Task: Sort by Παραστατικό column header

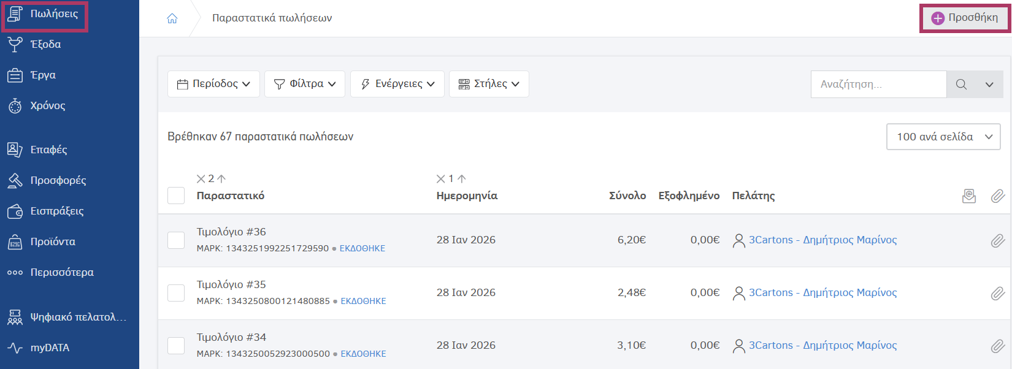Action: click(x=231, y=196)
